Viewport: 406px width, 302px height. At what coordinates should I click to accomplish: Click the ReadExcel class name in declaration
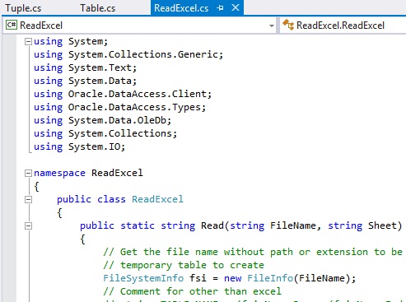[x=157, y=199]
